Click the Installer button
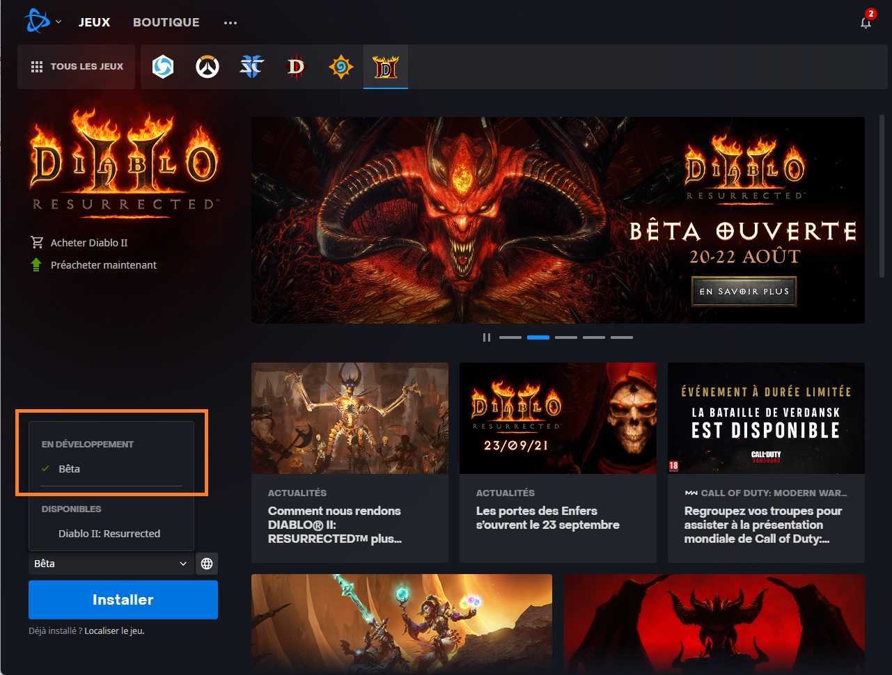This screenshot has height=675, width=892. 123,600
